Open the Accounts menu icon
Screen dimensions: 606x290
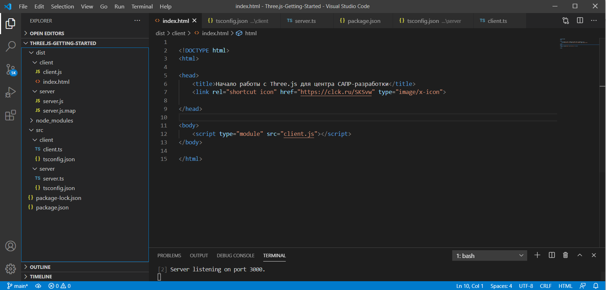click(x=11, y=246)
